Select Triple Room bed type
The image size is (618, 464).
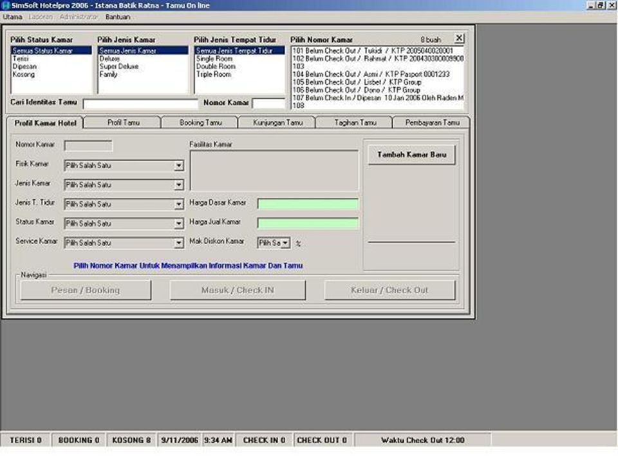[x=239, y=74]
